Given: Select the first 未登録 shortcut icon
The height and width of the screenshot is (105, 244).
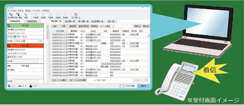Looking at the screenshot, I should 36,15.
